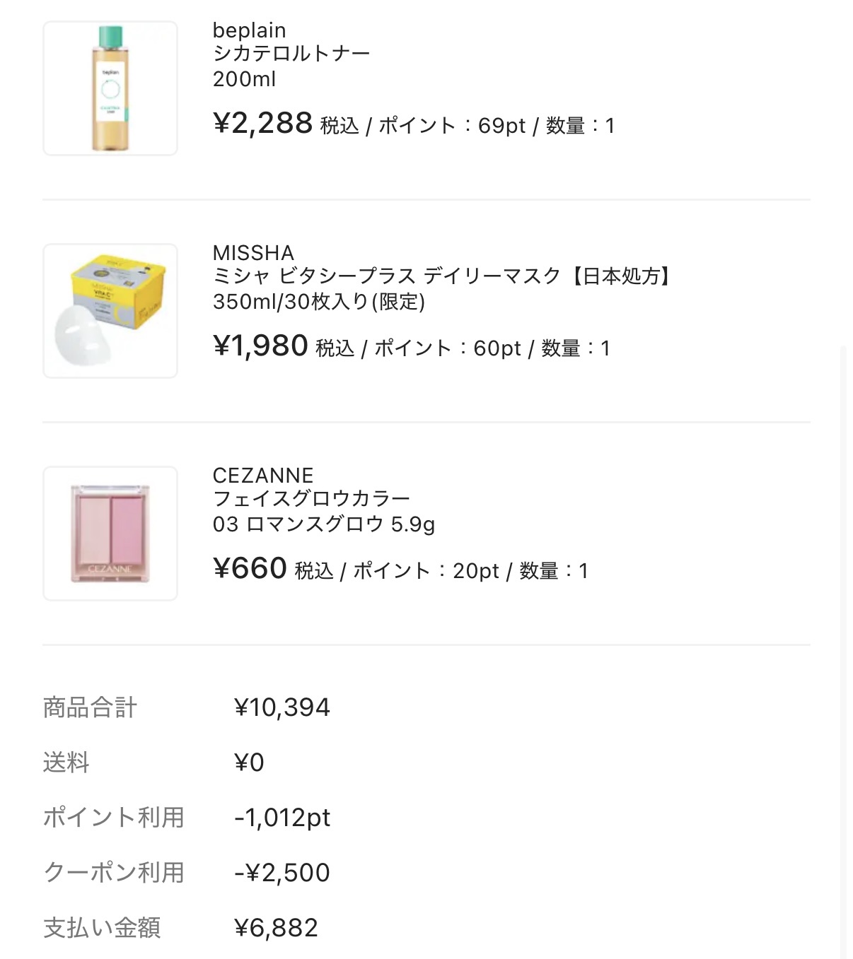853x959 pixels.
Task: Click the ポイント利用 value -1,012pt
Action: point(282,818)
